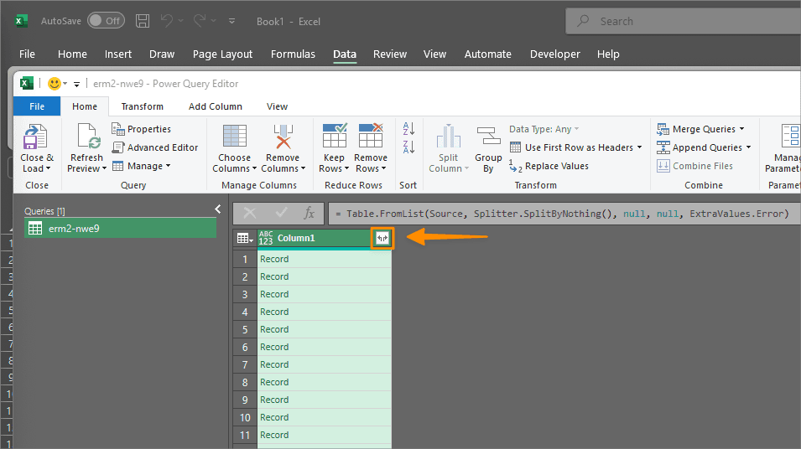Open the table corner menu icon
Image resolution: width=801 pixels, height=449 pixels.
245,238
